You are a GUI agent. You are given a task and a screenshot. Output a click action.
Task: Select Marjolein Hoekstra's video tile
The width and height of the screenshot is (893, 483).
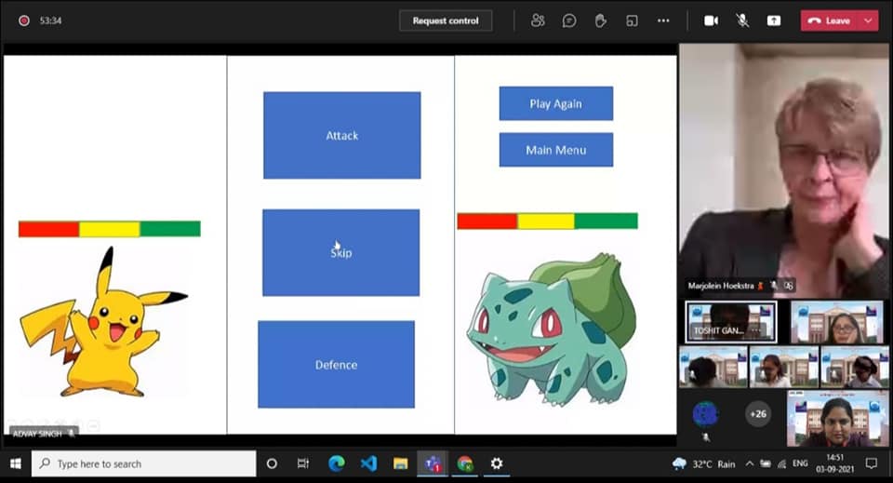(783, 169)
